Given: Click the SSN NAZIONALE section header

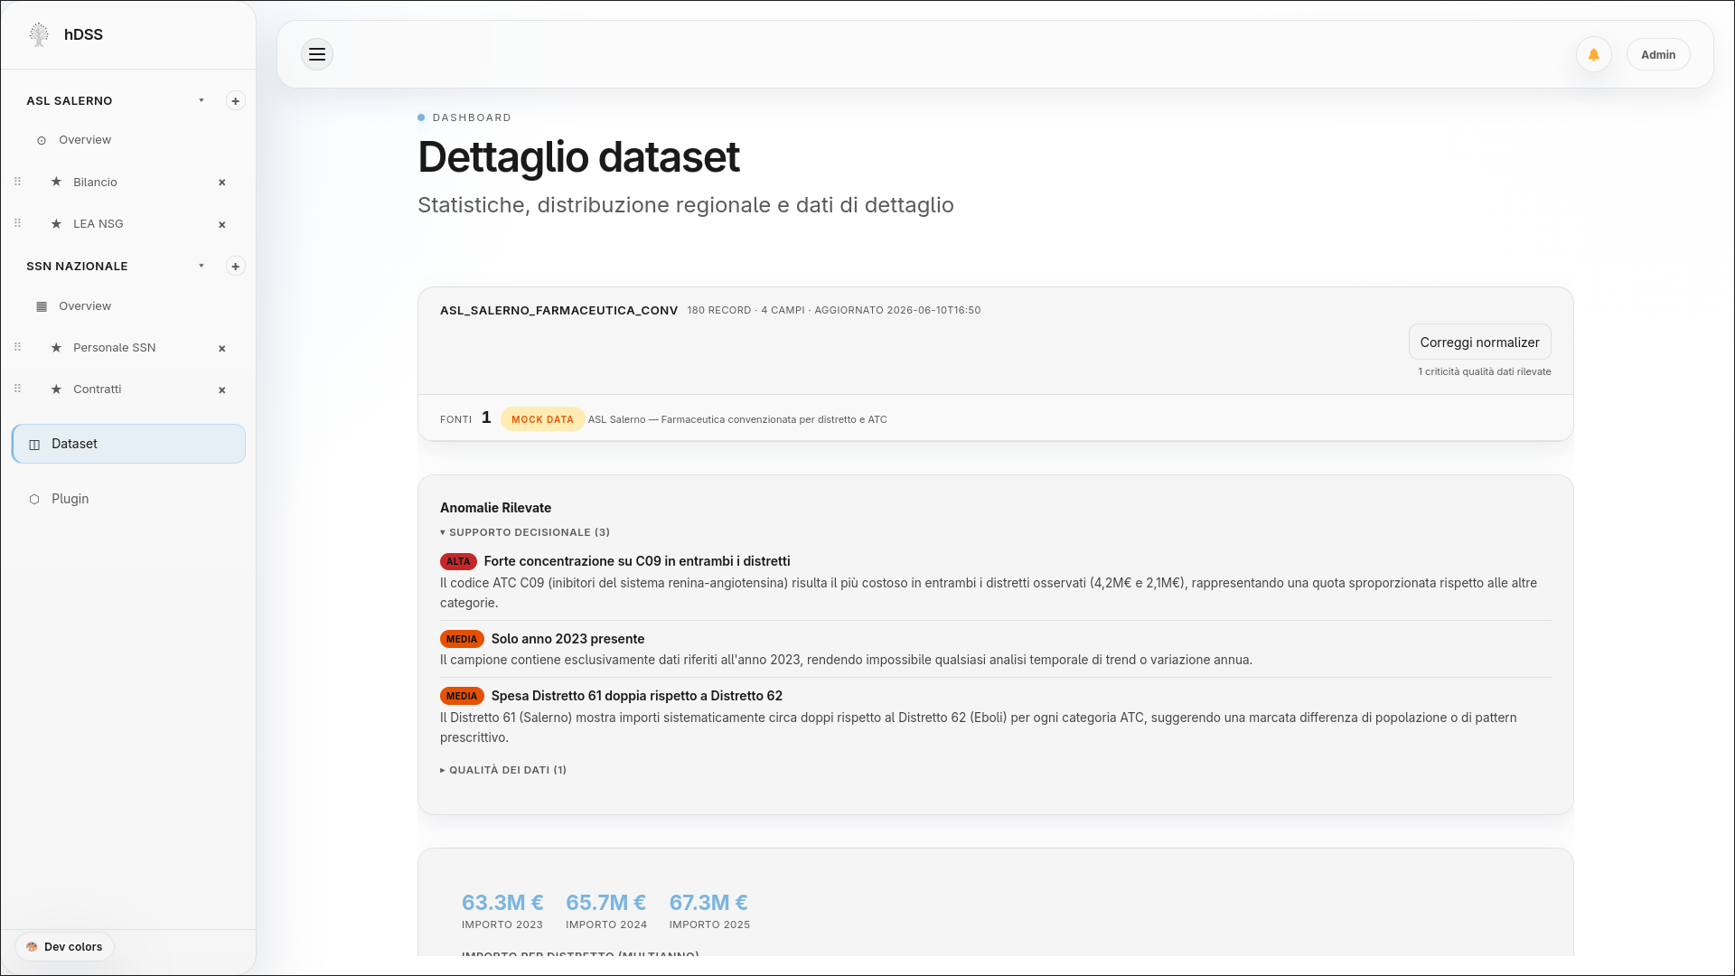Looking at the screenshot, I should (77, 267).
